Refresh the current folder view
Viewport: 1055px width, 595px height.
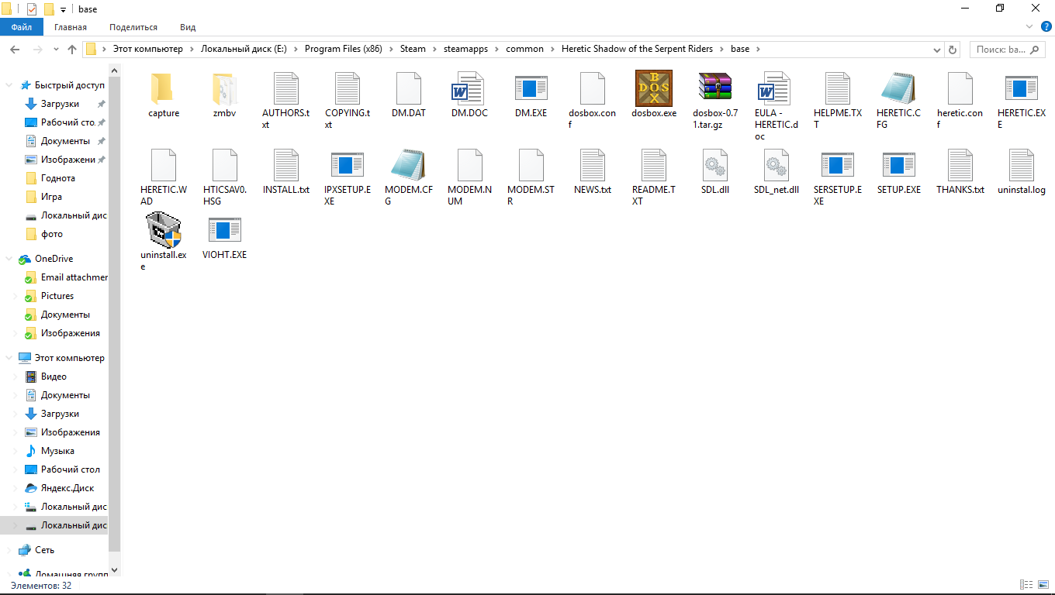(953, 49)
